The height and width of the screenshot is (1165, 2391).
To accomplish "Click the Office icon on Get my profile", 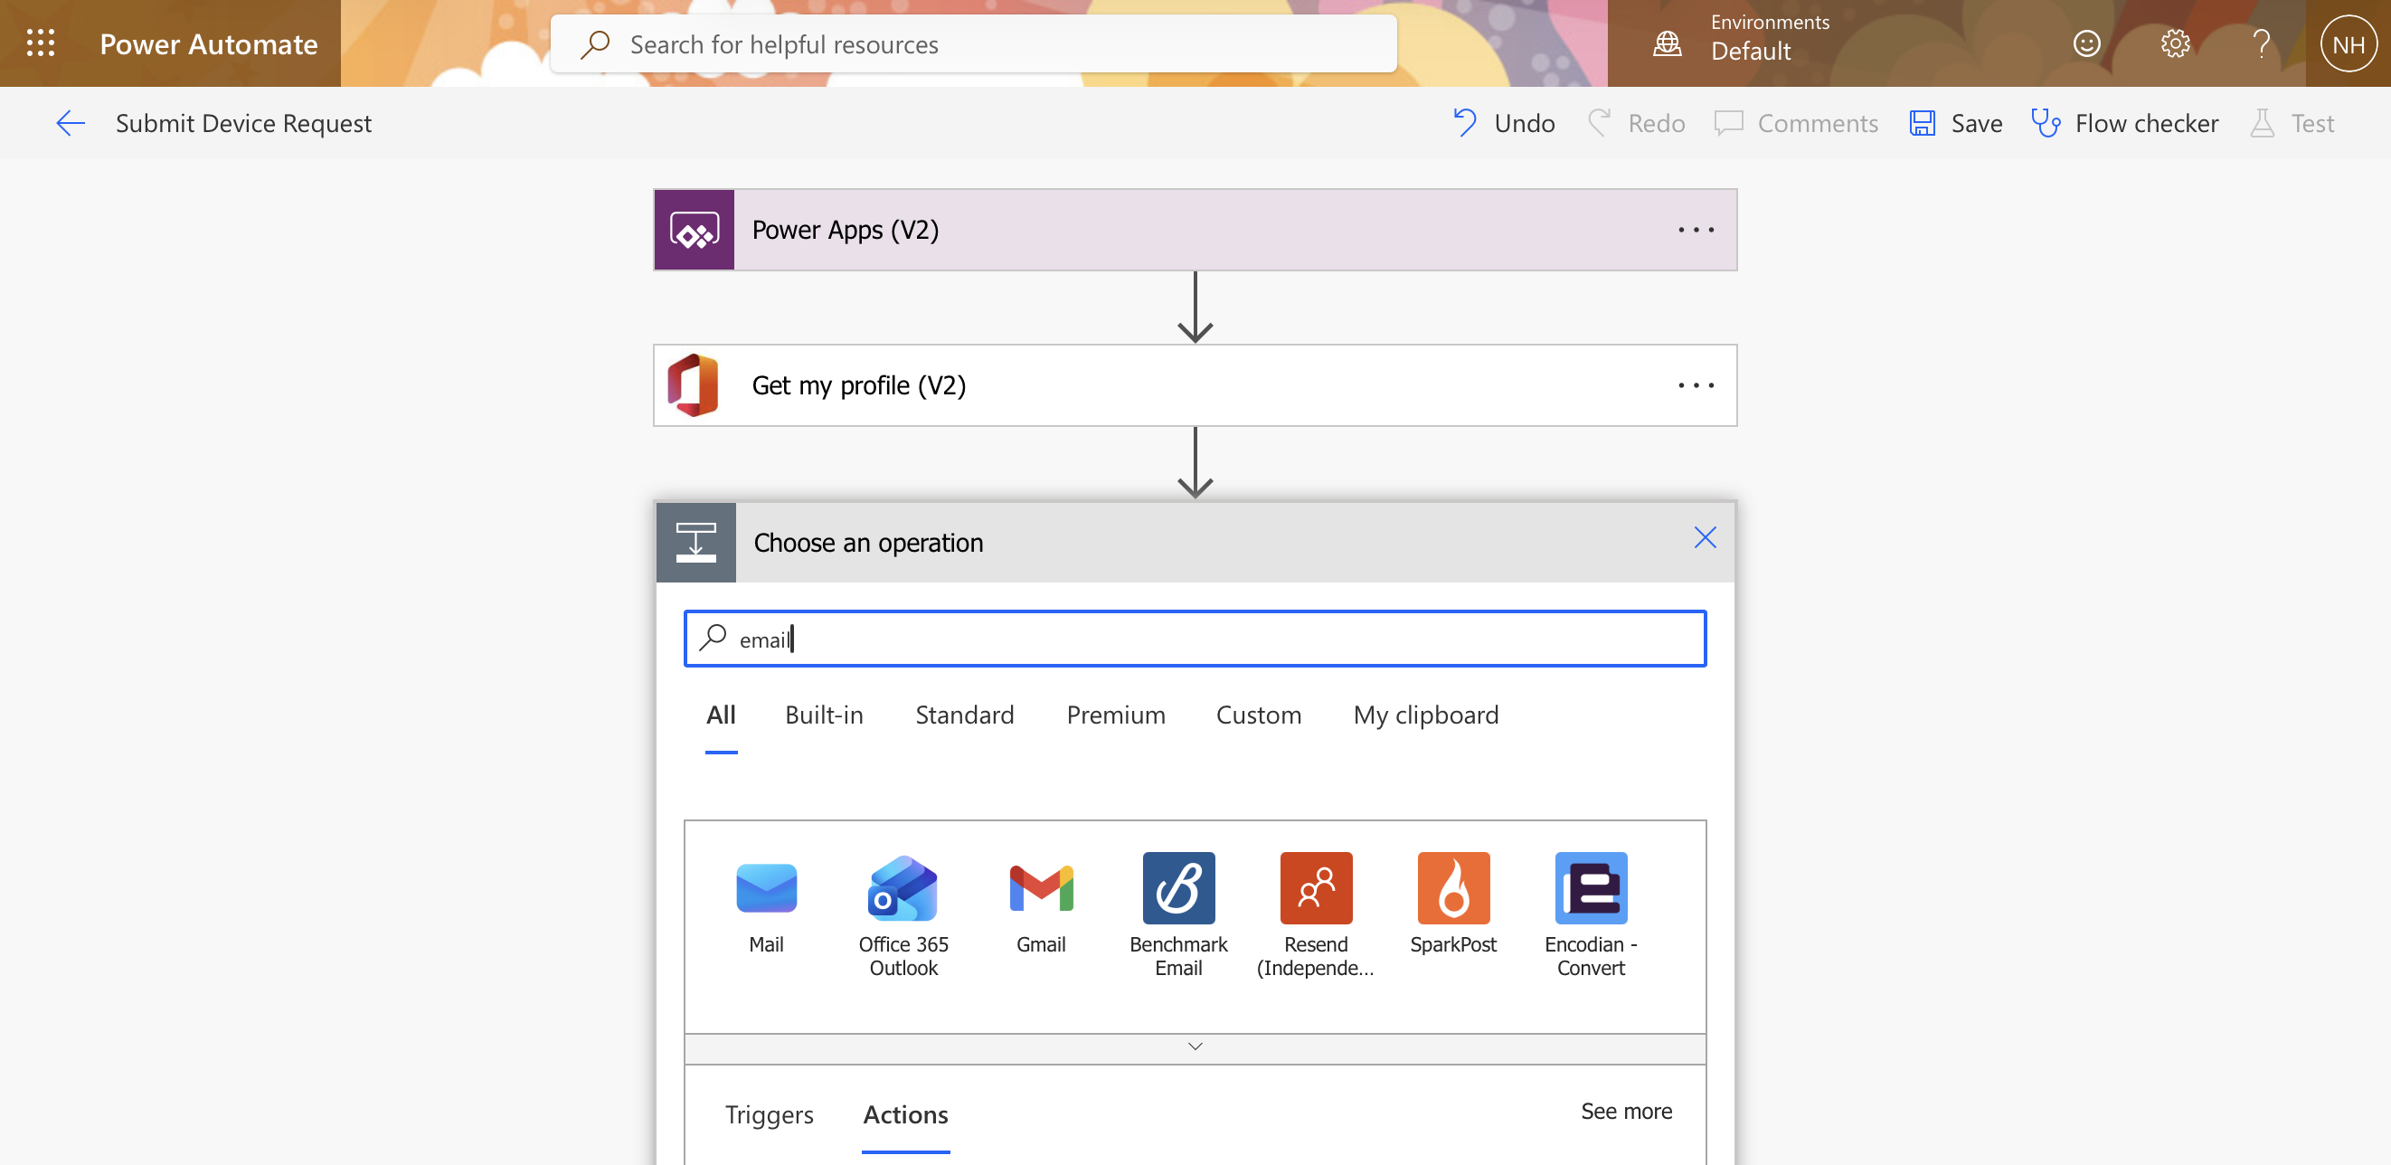I will point(695,385).
